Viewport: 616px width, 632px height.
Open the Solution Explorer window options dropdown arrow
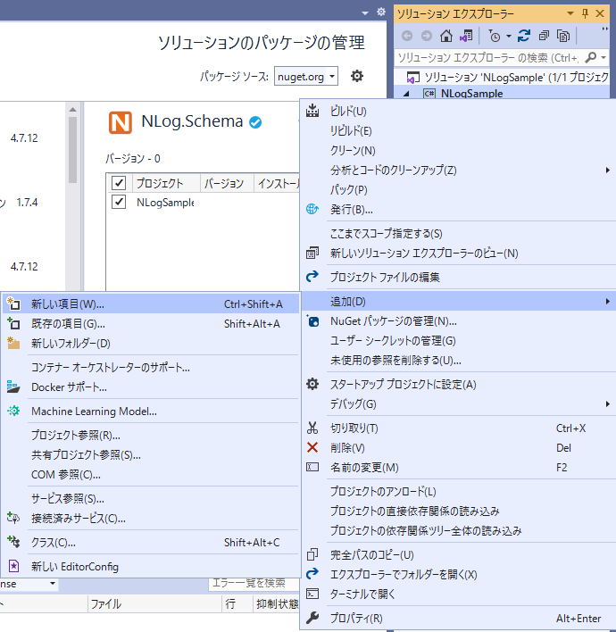point(570,13)
